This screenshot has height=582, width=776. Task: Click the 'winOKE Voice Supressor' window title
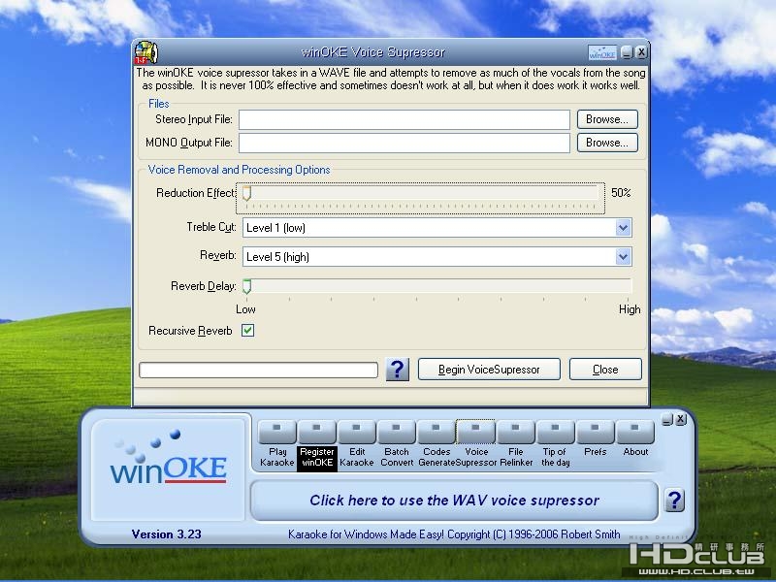[373, 52]
